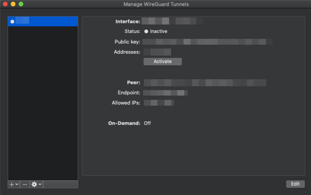The width and height of the screenshot is (311, 195).
Task: Click the Edit button
Action: click(x=295, y=184)
